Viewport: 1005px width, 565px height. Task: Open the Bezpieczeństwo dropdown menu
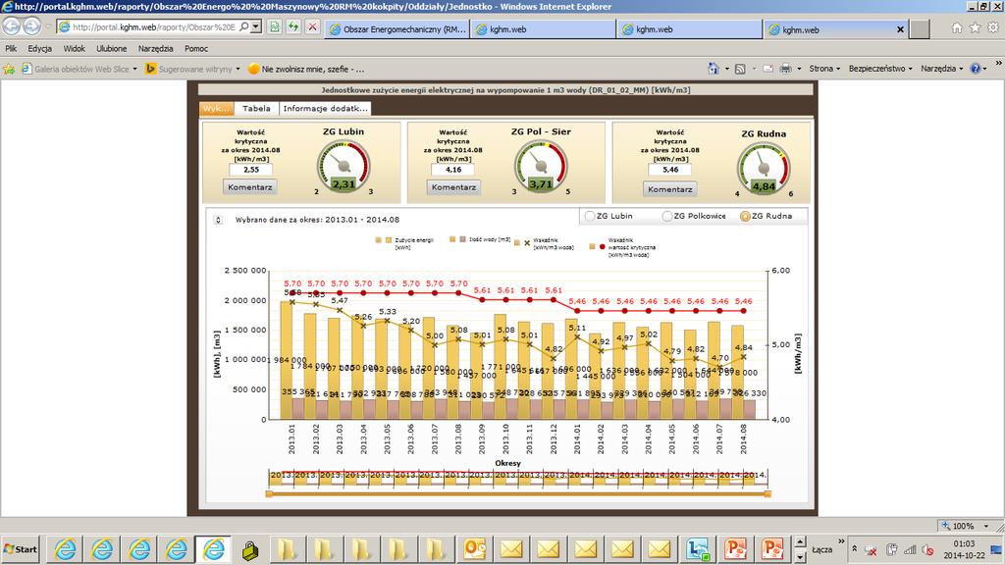pos(880,69)
